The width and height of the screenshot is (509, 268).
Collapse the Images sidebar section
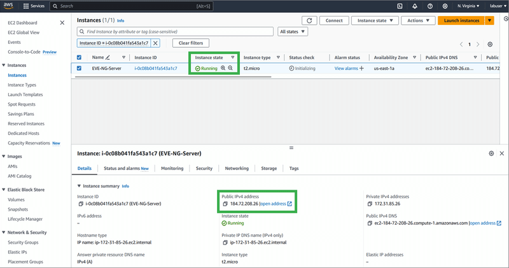[4, 156]
